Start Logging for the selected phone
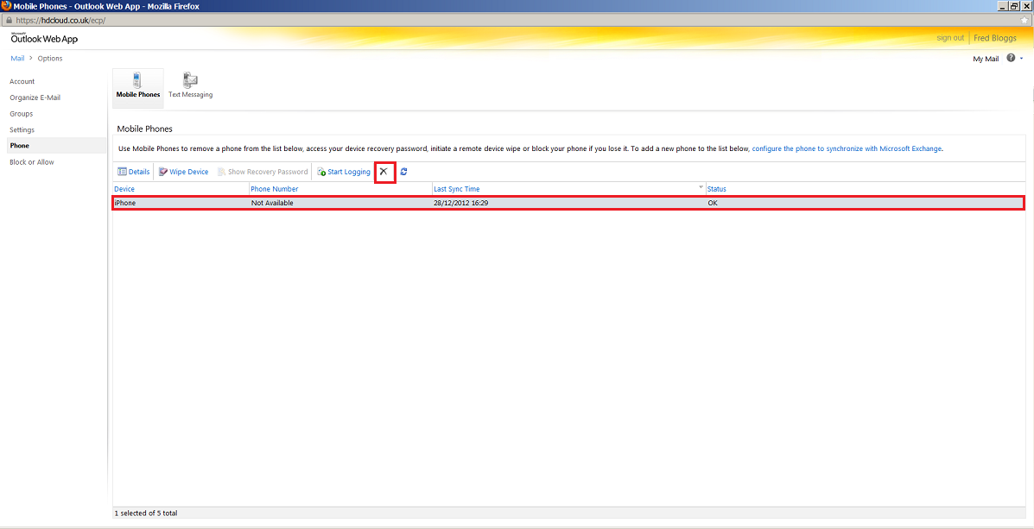The height and width of the screenshot is (529, 1034). tap(344, 172)
